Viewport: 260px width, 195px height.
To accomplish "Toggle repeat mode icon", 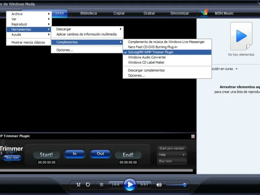I will (x=88, y=185).
